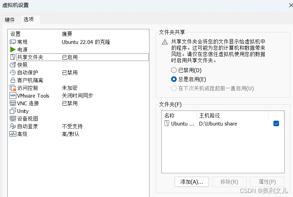
Task: Click the 高/默认 summary text
Action: point(71,134)
